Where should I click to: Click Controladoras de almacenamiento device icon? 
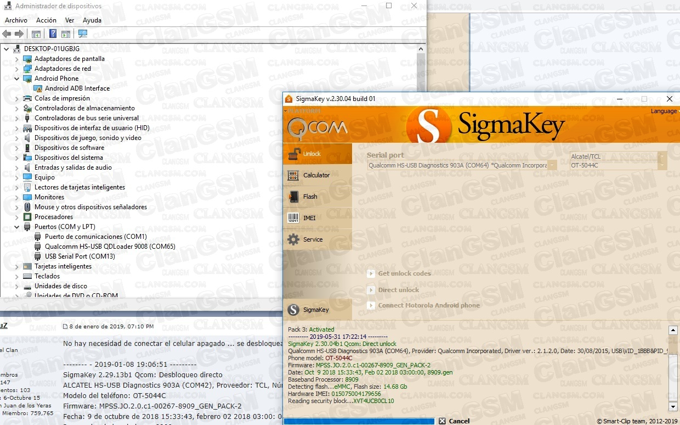tap(27, 108)
